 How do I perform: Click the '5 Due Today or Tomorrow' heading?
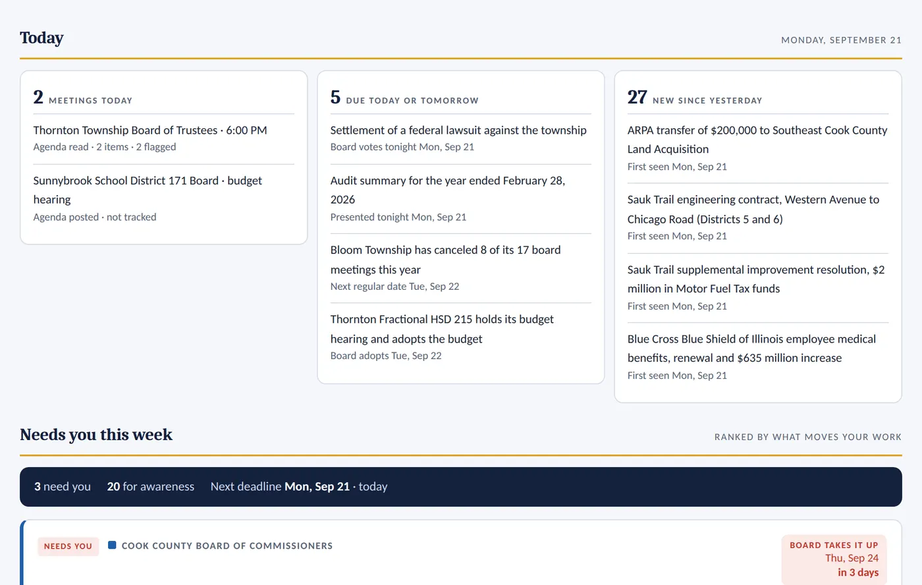click(x=404, y=97)
